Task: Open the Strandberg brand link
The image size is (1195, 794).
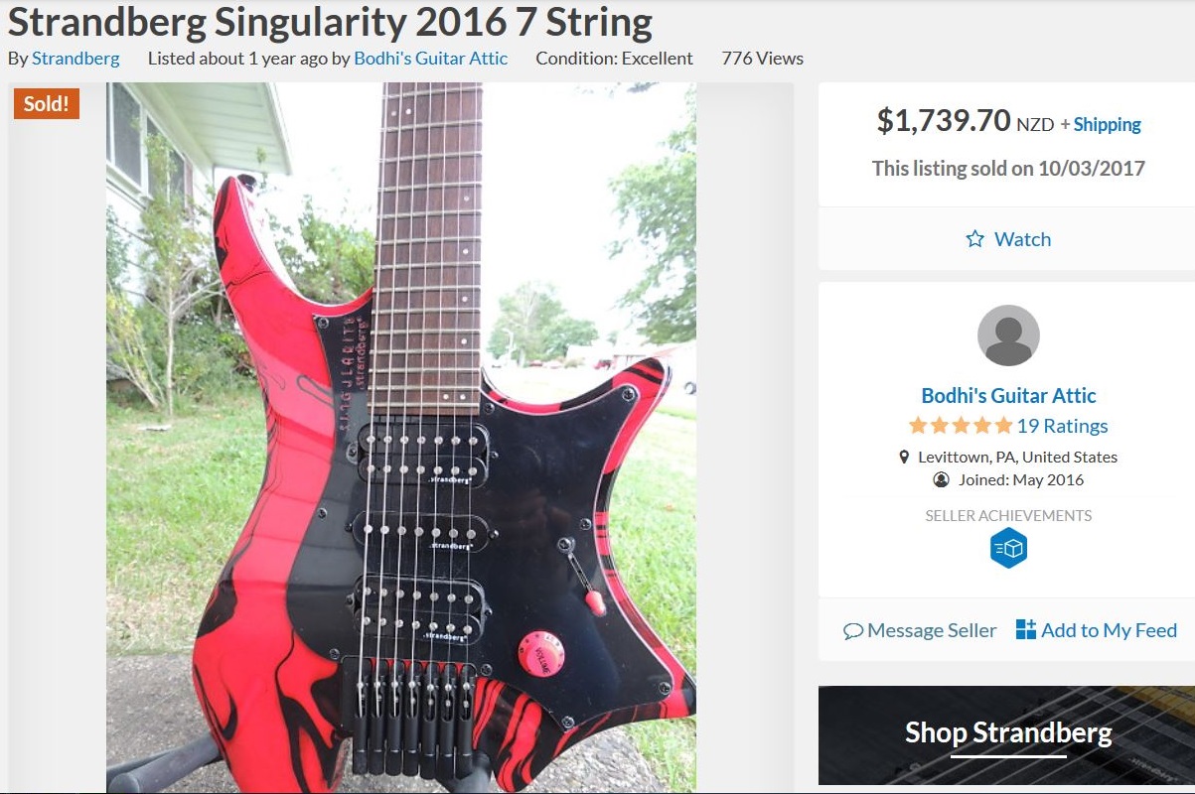Action: point(75,59)
